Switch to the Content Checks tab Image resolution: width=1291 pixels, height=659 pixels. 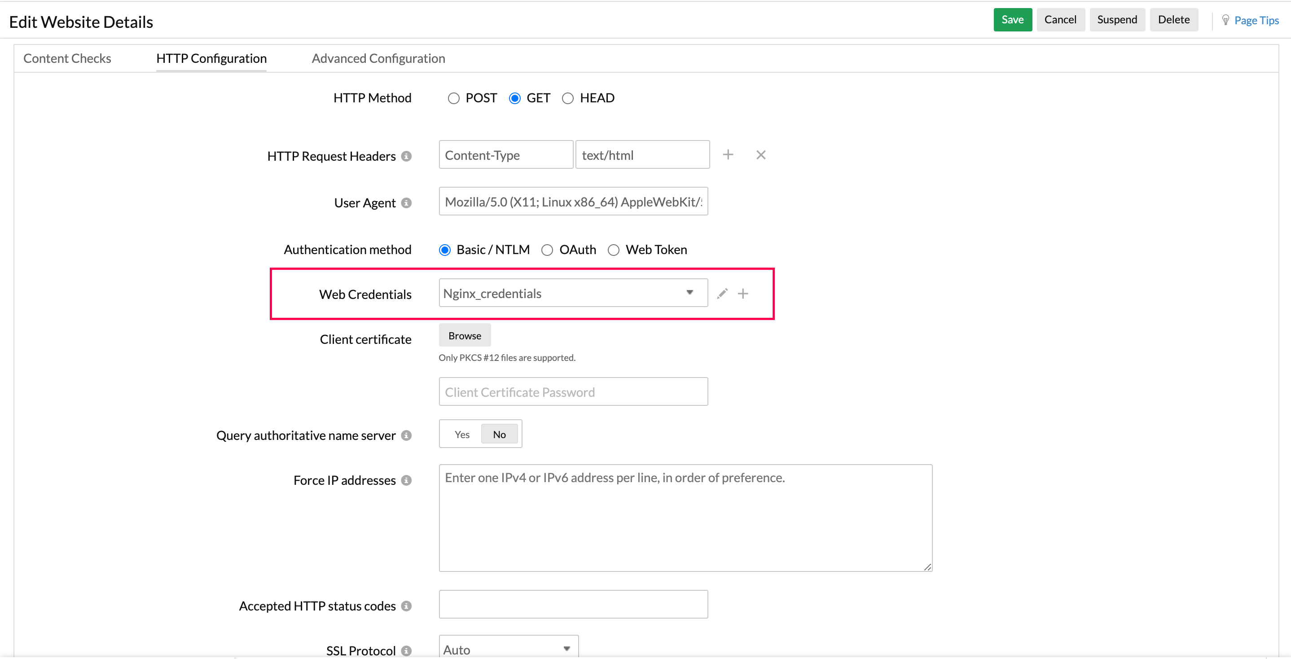66,58
